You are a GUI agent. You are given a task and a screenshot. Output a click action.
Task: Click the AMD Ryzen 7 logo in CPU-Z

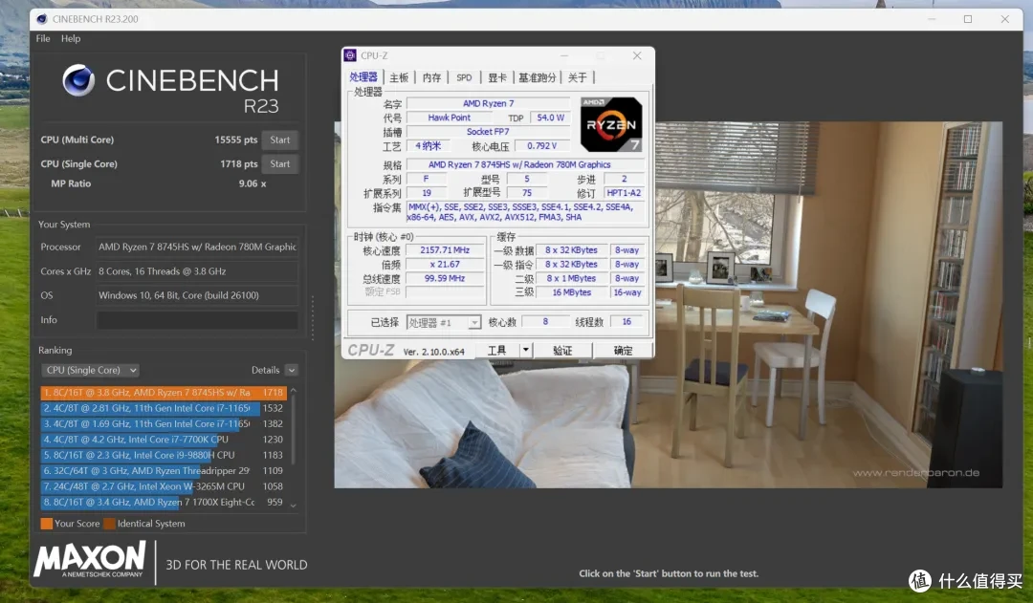(x=610, y=124)
